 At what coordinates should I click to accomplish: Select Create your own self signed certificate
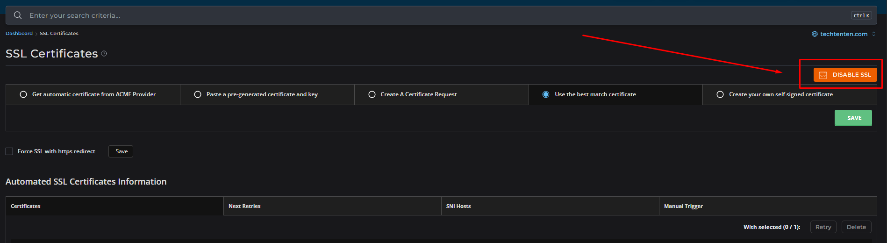(720, 94)
